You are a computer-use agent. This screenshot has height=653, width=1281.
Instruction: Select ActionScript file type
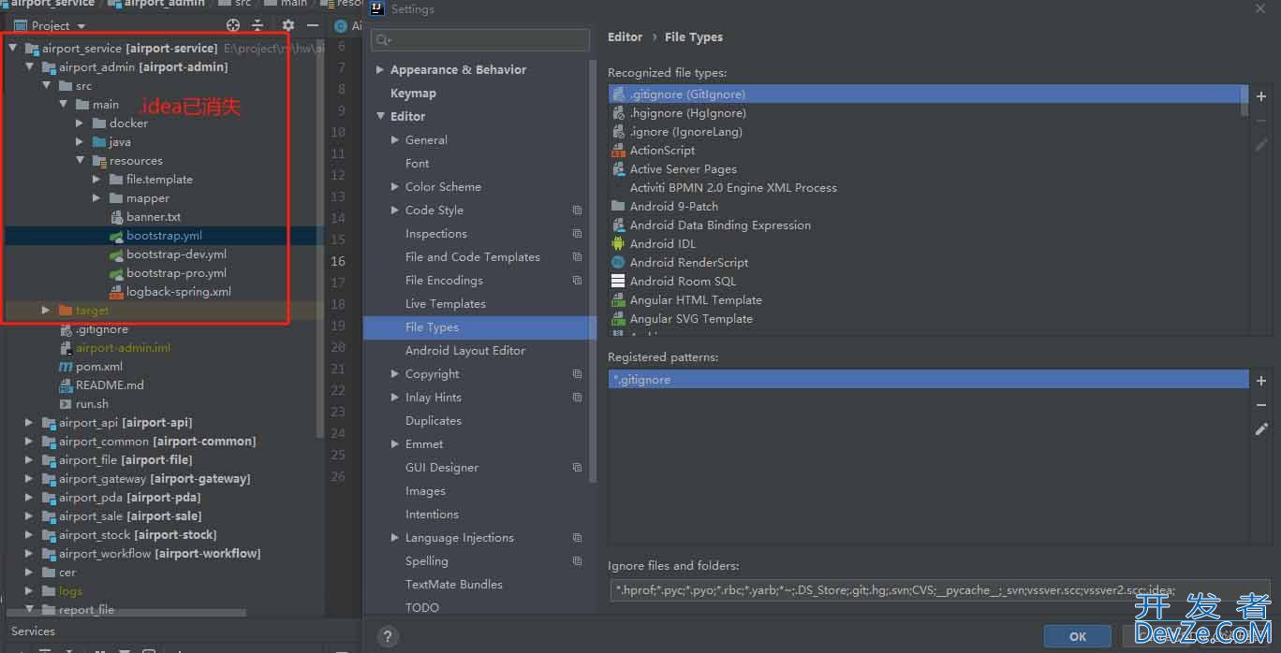662,151
